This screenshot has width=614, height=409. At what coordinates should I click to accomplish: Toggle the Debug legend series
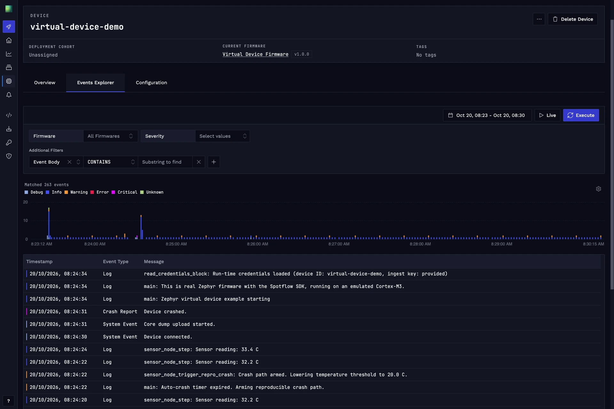click(x=34, y=192)
